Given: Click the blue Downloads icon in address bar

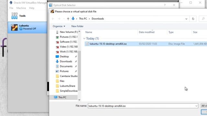Looking at the screenshot, I should (73, 19).
